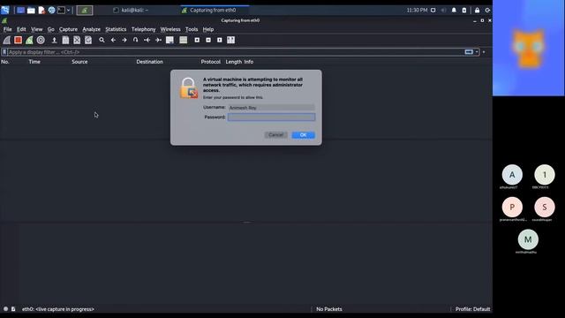This screenshot has height=318, width=565.
Task: Reset the text size to normal from the toolbar
Action: 220,40
